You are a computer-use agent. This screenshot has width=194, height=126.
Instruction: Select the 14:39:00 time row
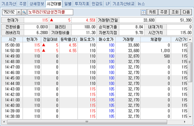click(94, 111)
